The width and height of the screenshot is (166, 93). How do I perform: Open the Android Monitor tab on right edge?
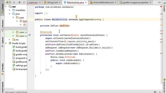point(164,86)
